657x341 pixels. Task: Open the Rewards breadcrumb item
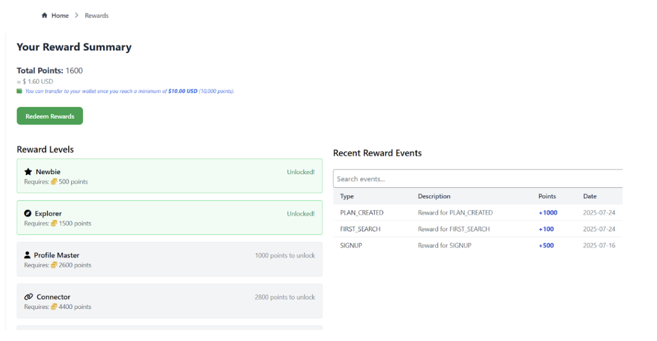97,15
